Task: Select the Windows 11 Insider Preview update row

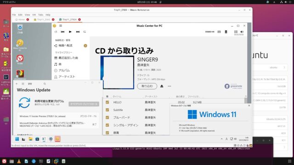Action: [58, 116]
